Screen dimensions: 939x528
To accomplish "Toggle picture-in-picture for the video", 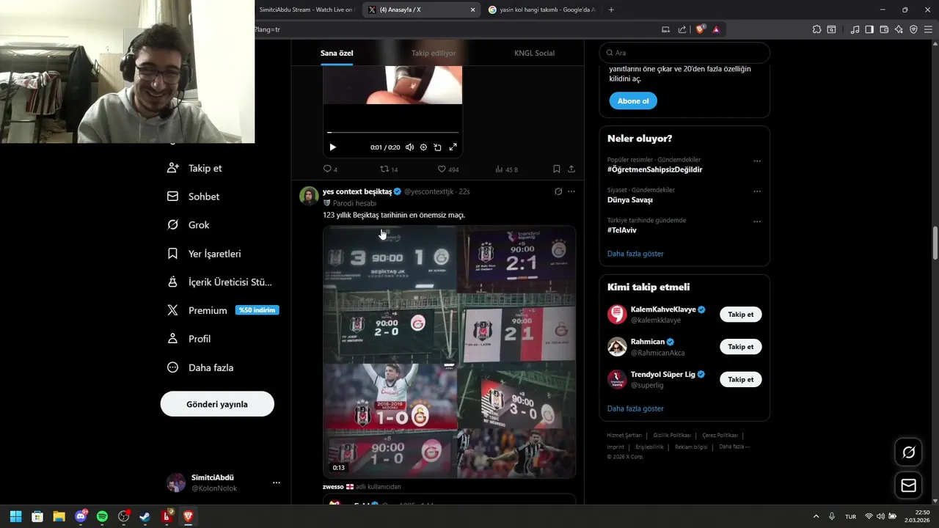I will tap(437, 147).
